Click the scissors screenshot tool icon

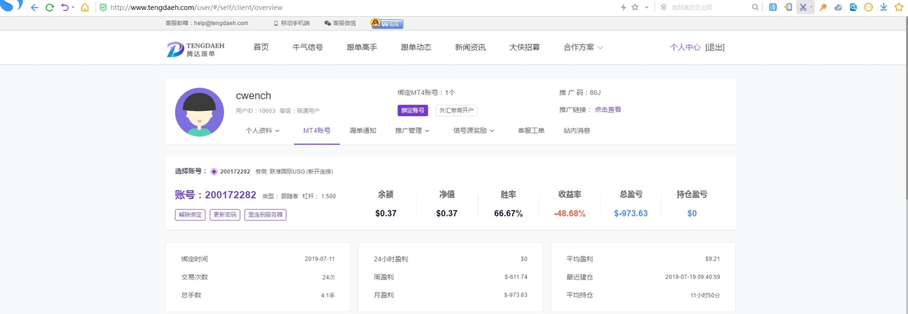click(803, 7)
